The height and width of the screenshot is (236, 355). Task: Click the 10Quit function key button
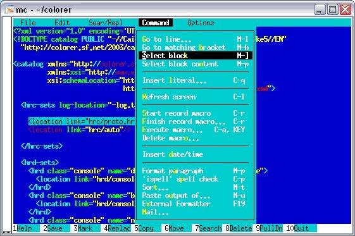tap(301, 228)
